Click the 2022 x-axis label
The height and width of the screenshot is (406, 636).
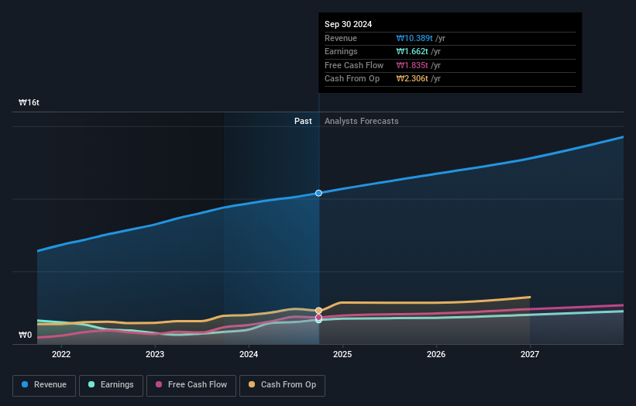(61, 355)
